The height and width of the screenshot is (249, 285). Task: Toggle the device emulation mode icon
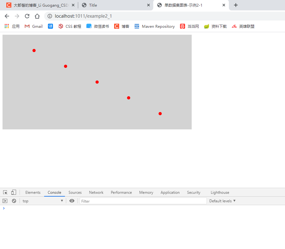(x=13, y=192)
